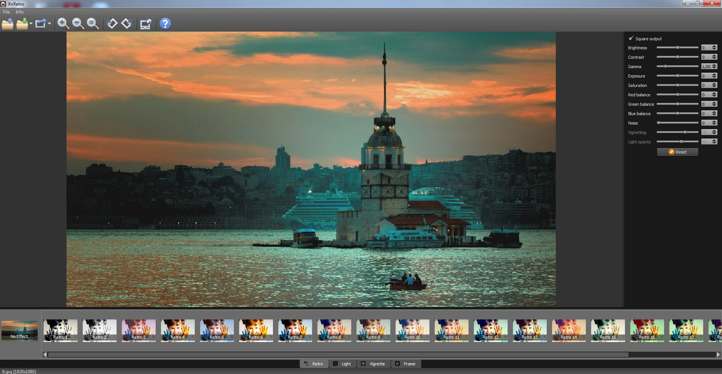Zoom in using the plus magnifier
The width and height of the screenshot is (722, 374).
point(63,24)
